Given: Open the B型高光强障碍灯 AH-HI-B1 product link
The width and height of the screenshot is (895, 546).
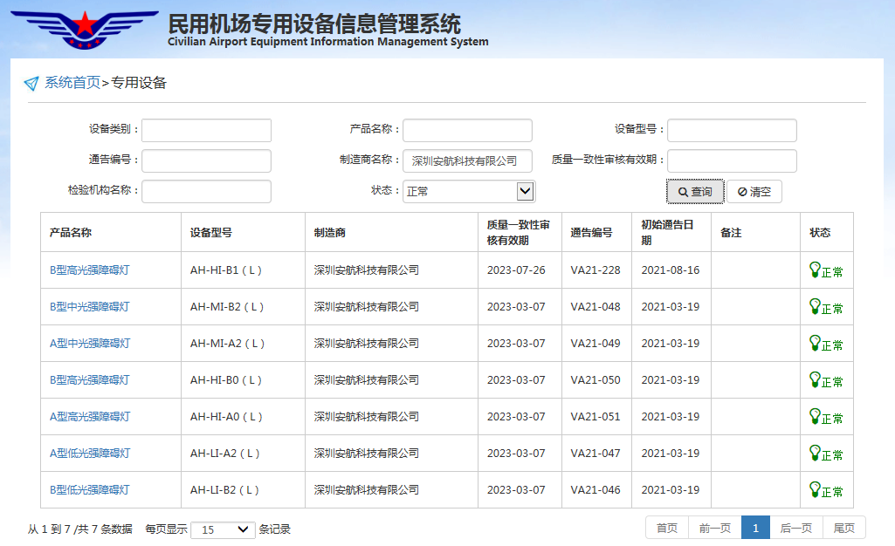Looking at the screenshot, I should pos(90,270).
